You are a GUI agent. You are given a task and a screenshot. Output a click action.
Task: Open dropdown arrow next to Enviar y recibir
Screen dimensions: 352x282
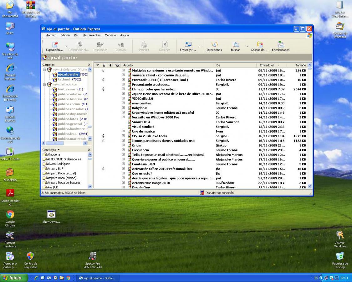[200, 46]
